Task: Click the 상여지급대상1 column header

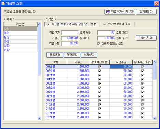Action: pyautogui.click(x=100, y=62)
